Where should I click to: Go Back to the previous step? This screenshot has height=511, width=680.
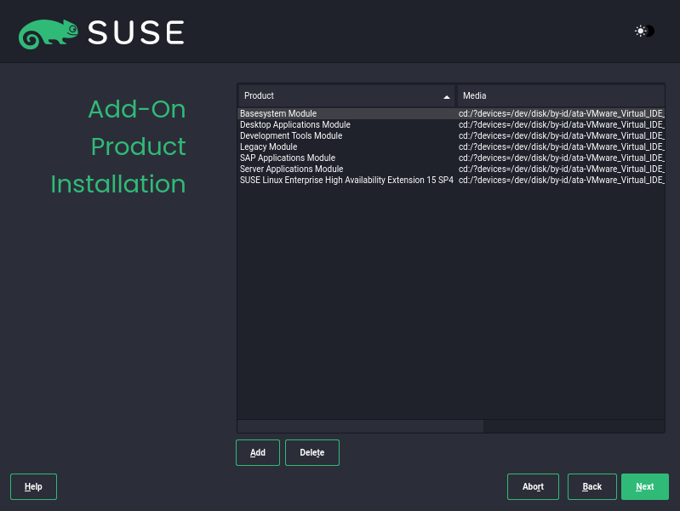click(x=592, y=486)
